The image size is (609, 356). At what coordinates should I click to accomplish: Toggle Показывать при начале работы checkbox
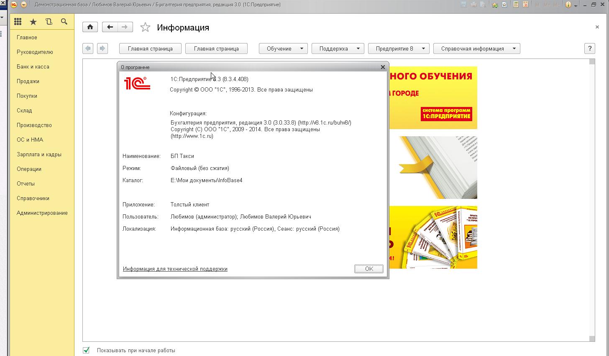(86, 350)
